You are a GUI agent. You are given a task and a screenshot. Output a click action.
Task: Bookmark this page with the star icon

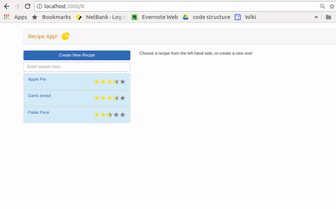pos(332,6)
